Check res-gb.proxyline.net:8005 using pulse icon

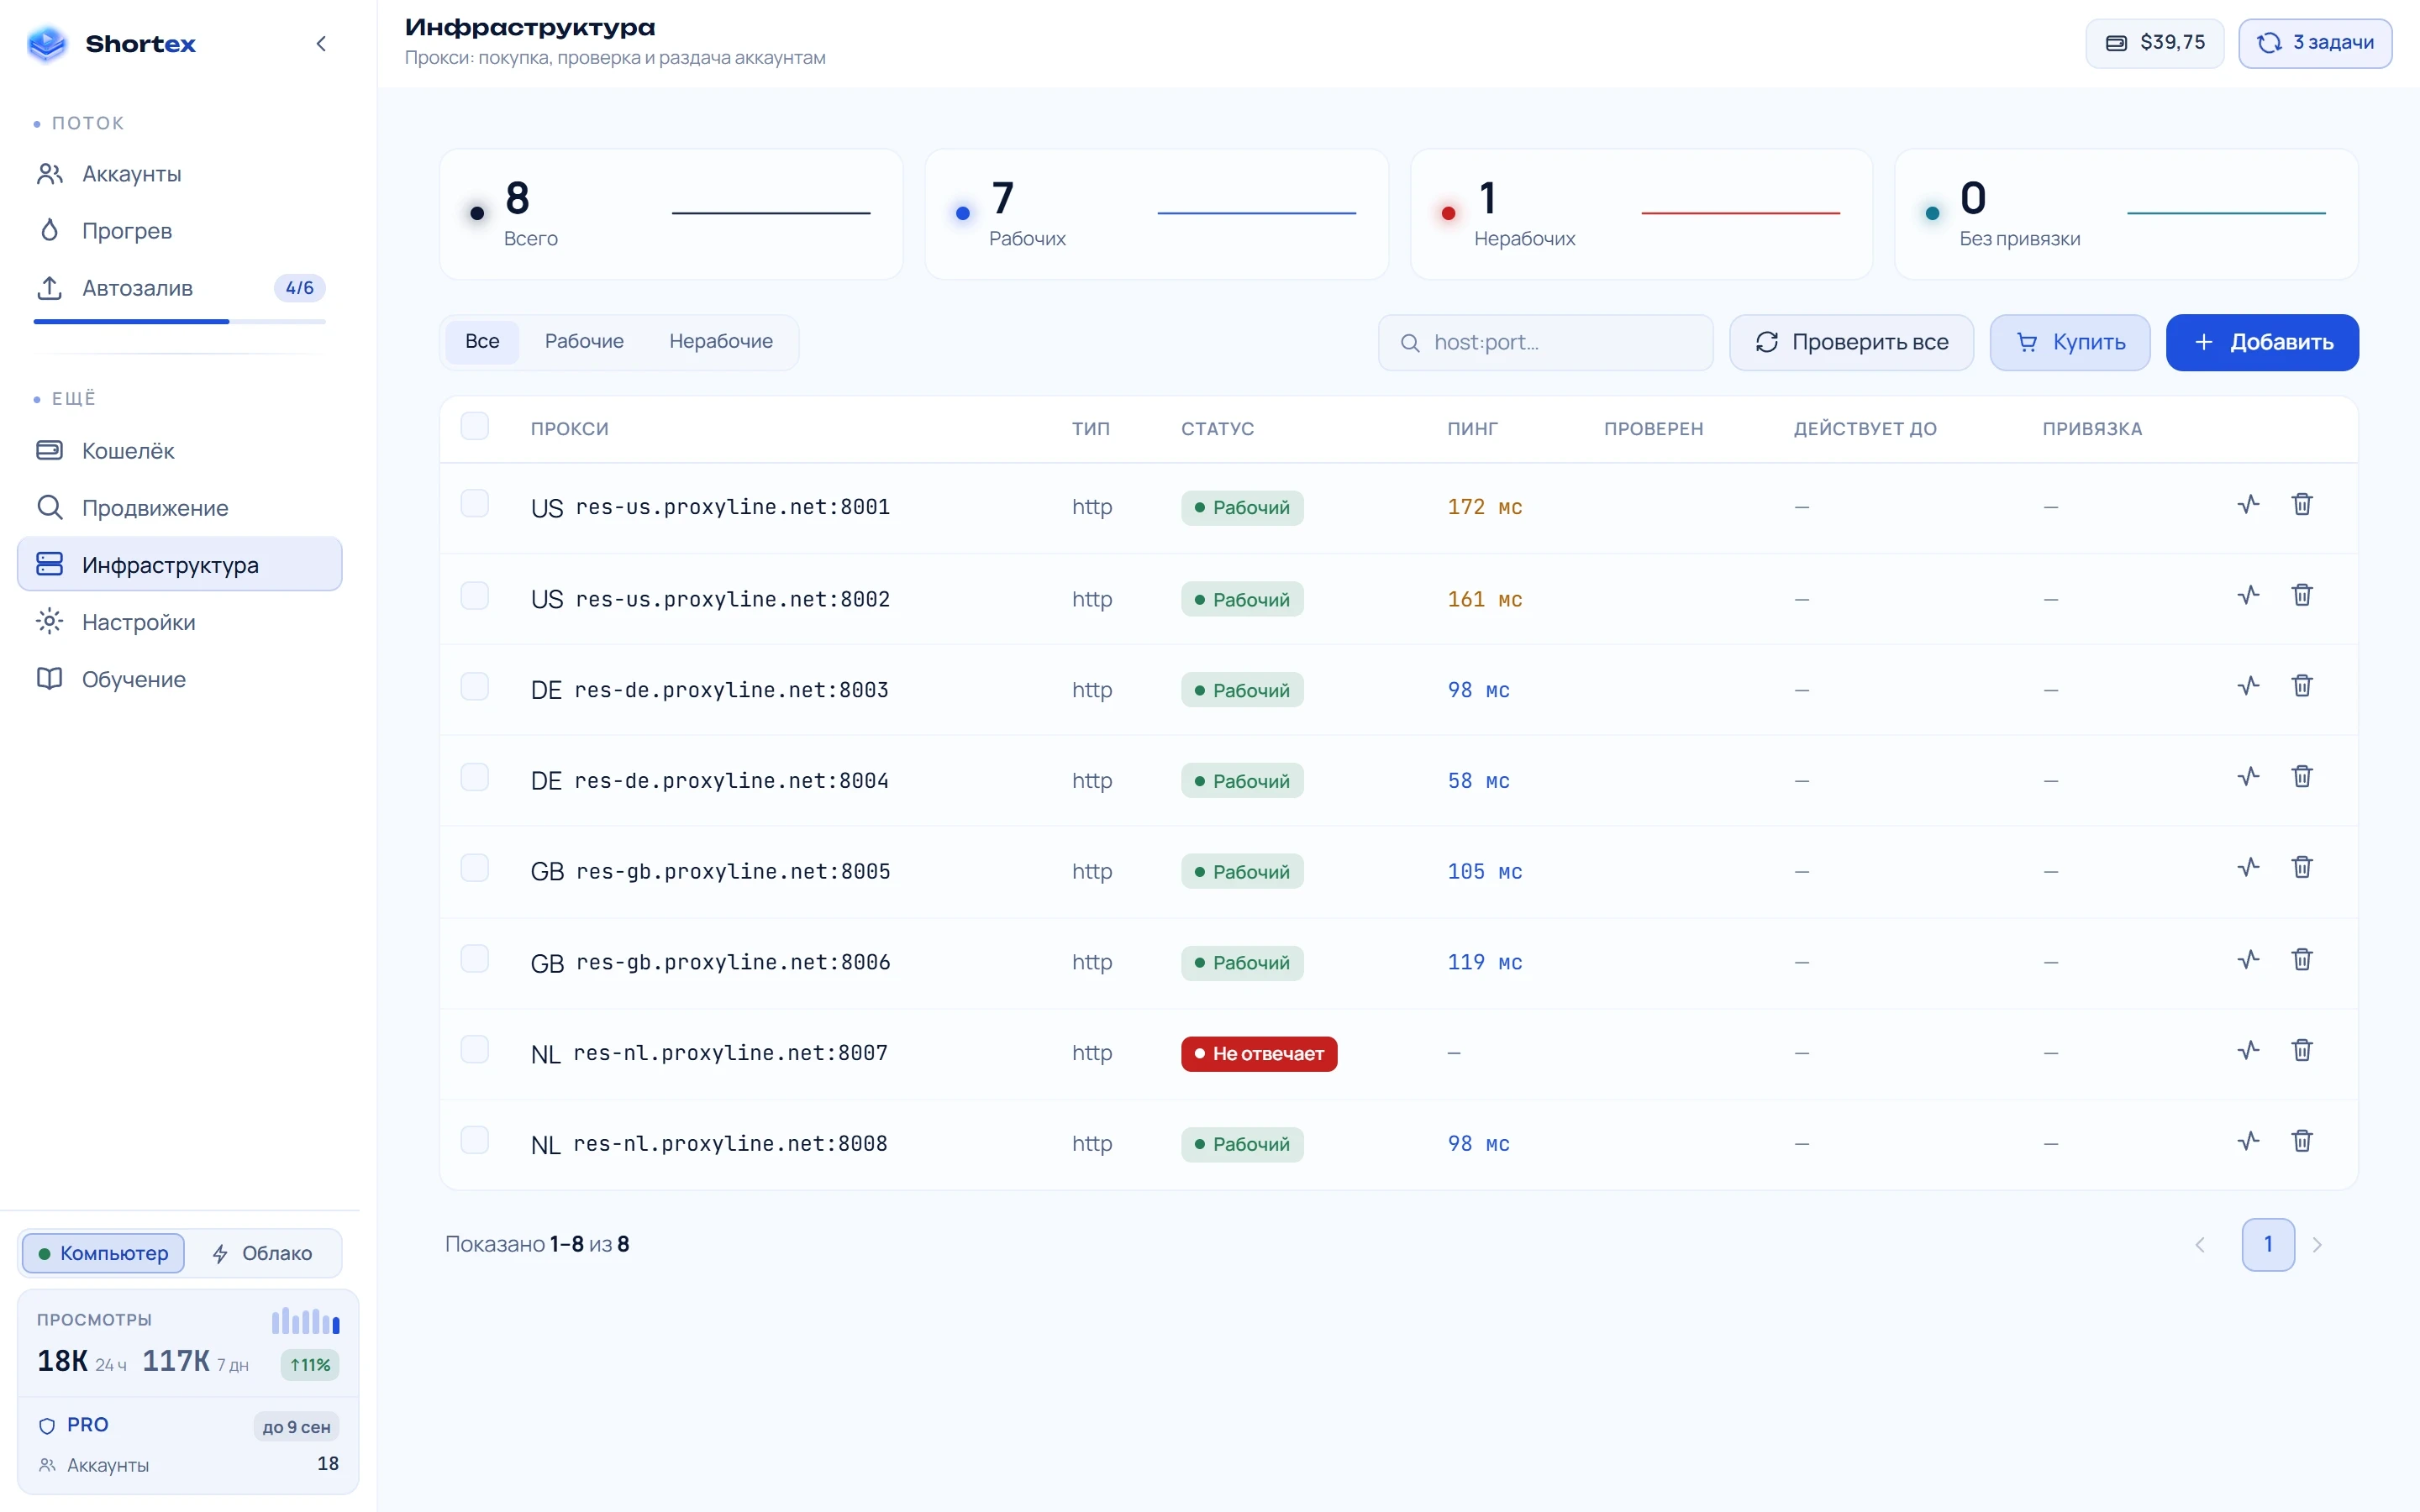(x=2248, y=867)
